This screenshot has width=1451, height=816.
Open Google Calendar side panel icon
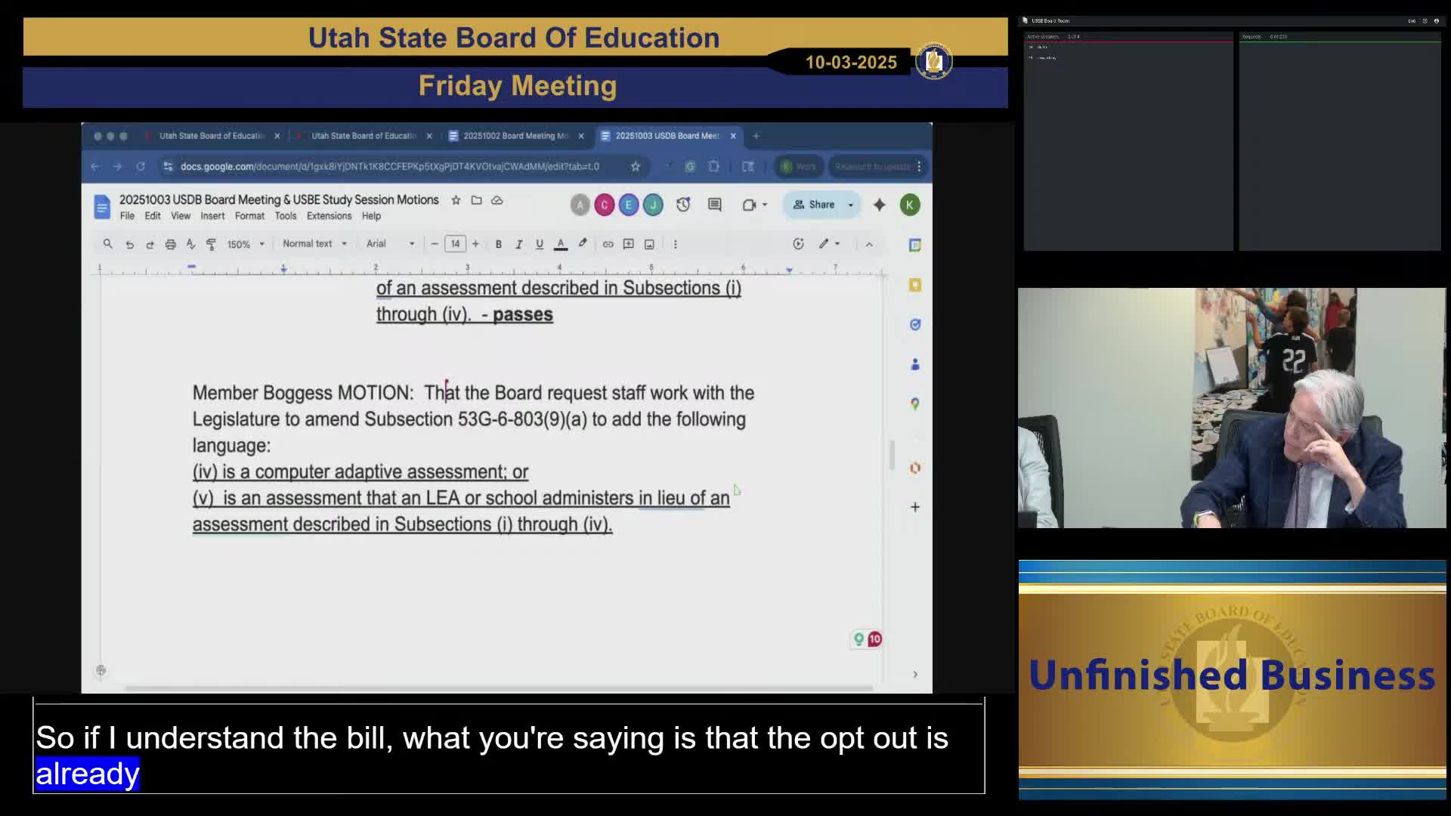914,245
